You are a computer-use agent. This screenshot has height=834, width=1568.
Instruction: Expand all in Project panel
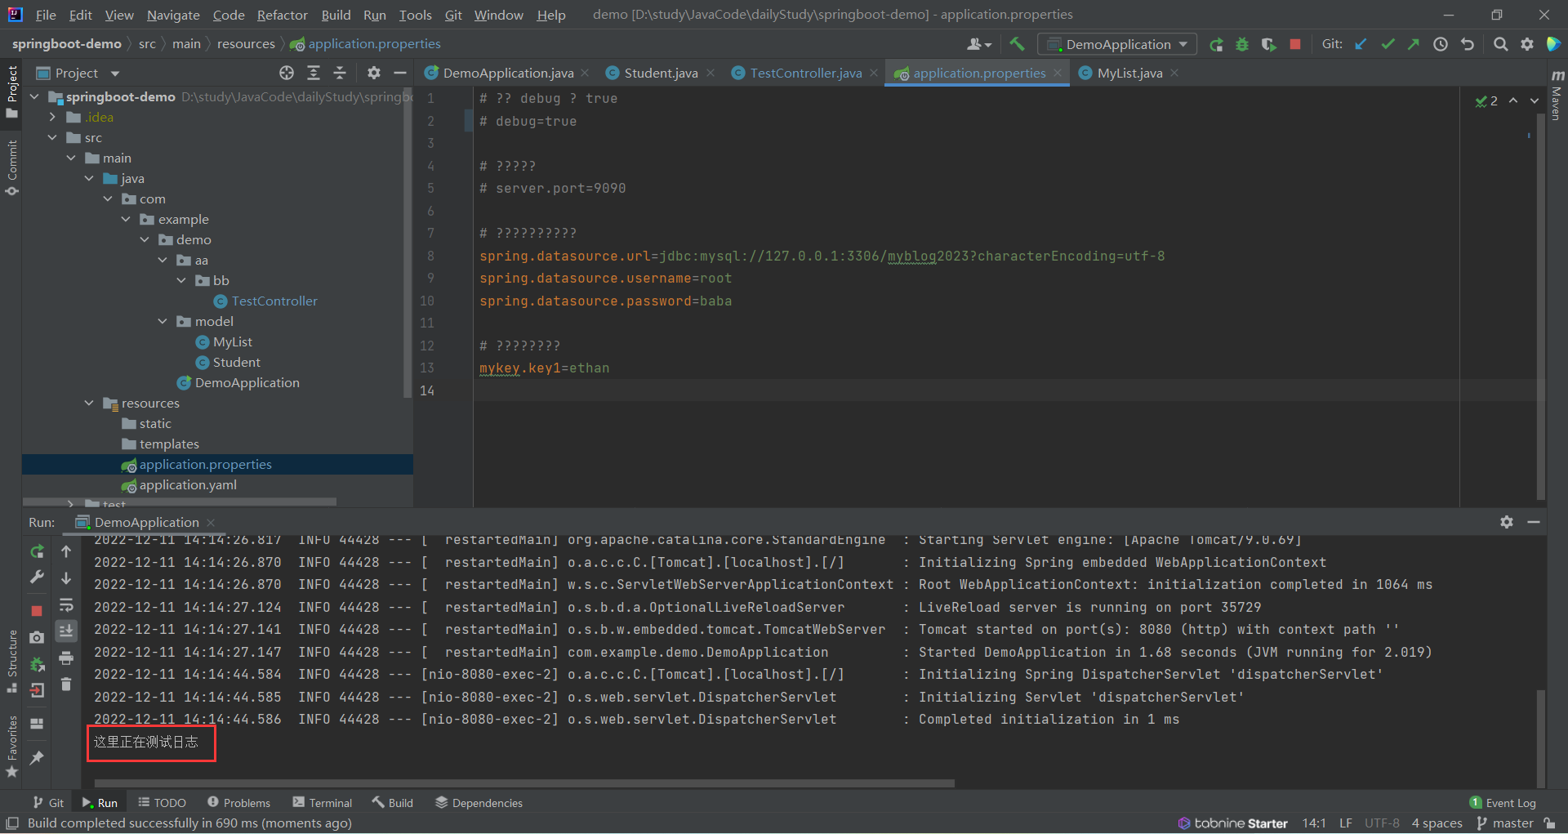click(x=314, y=73)
